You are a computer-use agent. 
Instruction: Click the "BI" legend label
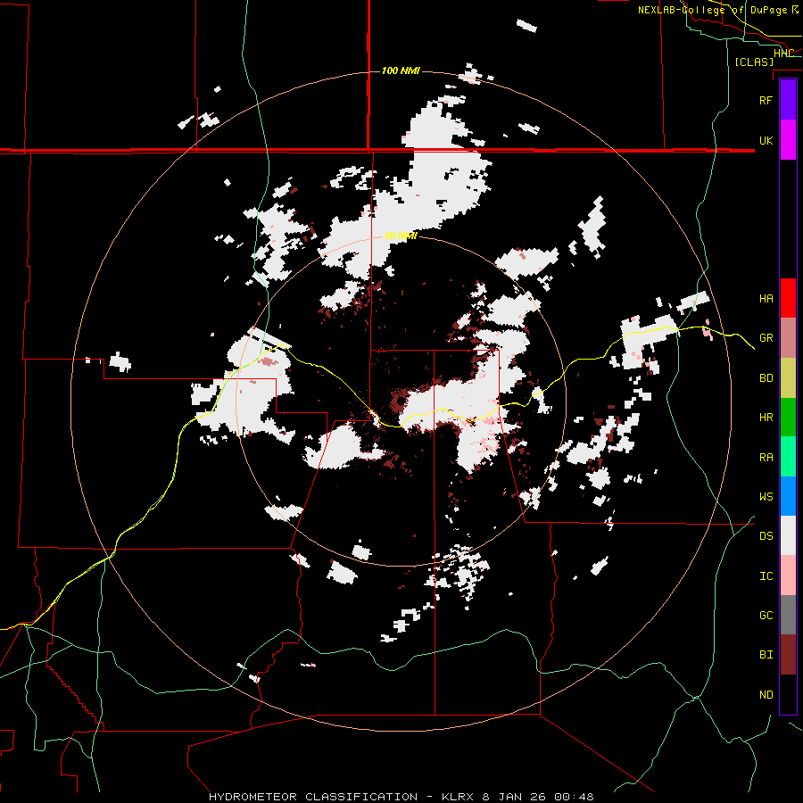click(766, 655)
